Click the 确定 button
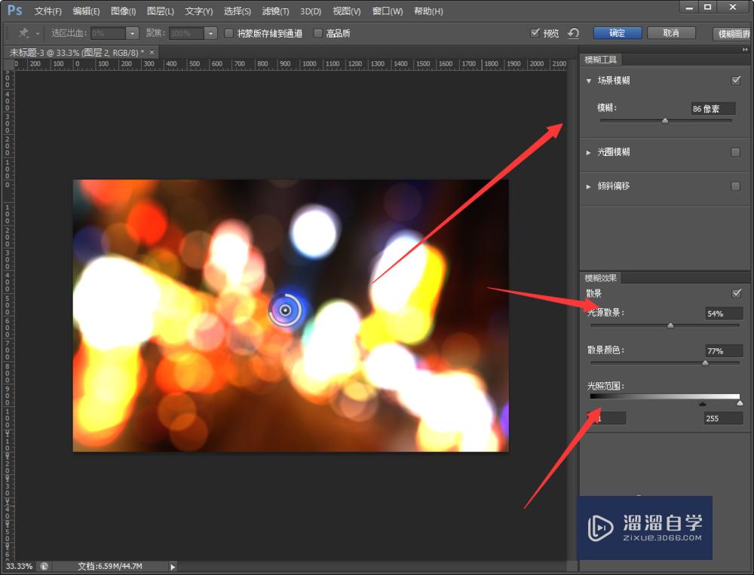754x575 pixels. point(618,32)
